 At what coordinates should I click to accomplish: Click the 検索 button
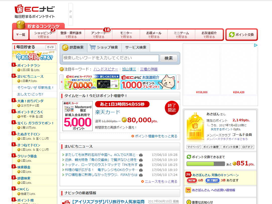[168, 58]
